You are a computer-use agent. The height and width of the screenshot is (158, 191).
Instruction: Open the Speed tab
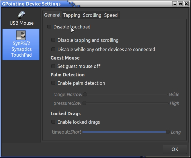(x=111, y=15)
